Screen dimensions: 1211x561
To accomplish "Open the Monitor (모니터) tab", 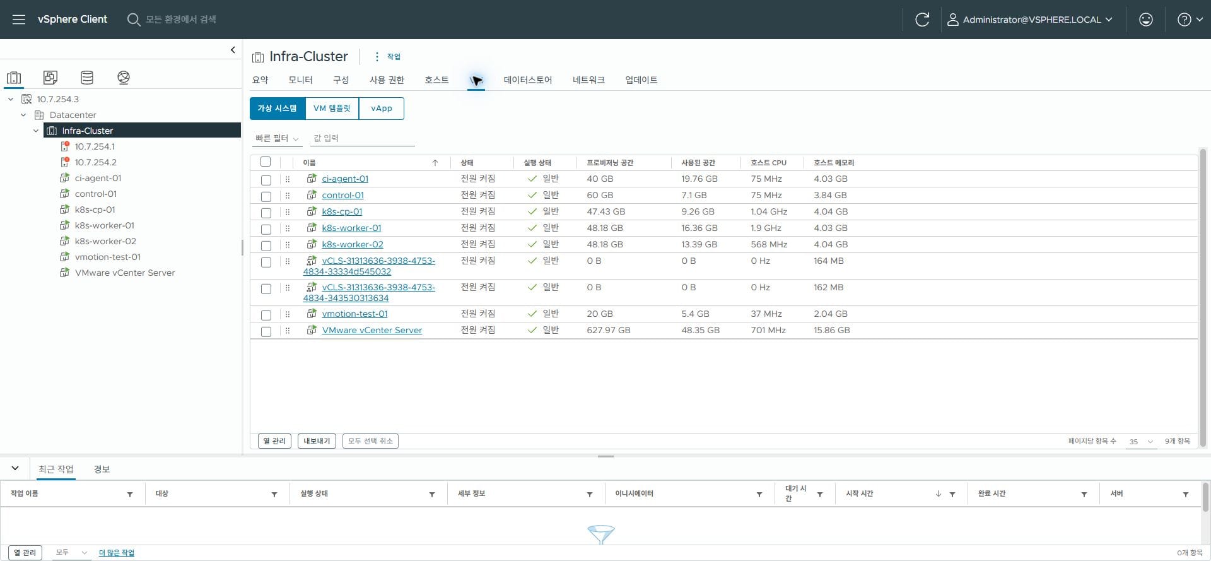I will (301, 80).
